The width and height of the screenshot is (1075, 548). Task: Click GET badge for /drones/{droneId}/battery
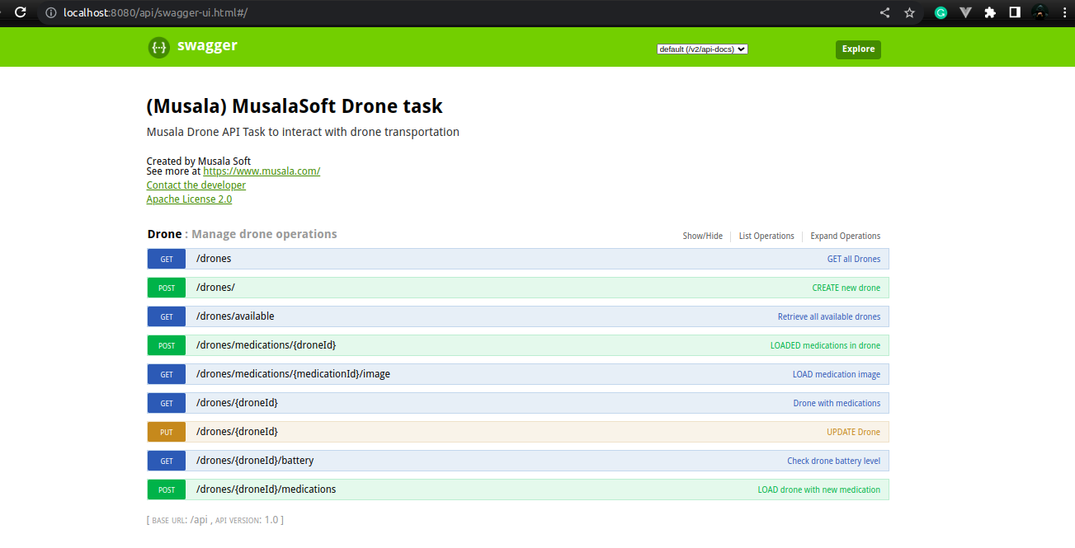pos(167,461)
